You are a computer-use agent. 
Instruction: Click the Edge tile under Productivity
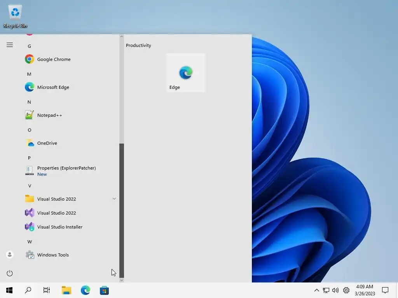point(186,73)
